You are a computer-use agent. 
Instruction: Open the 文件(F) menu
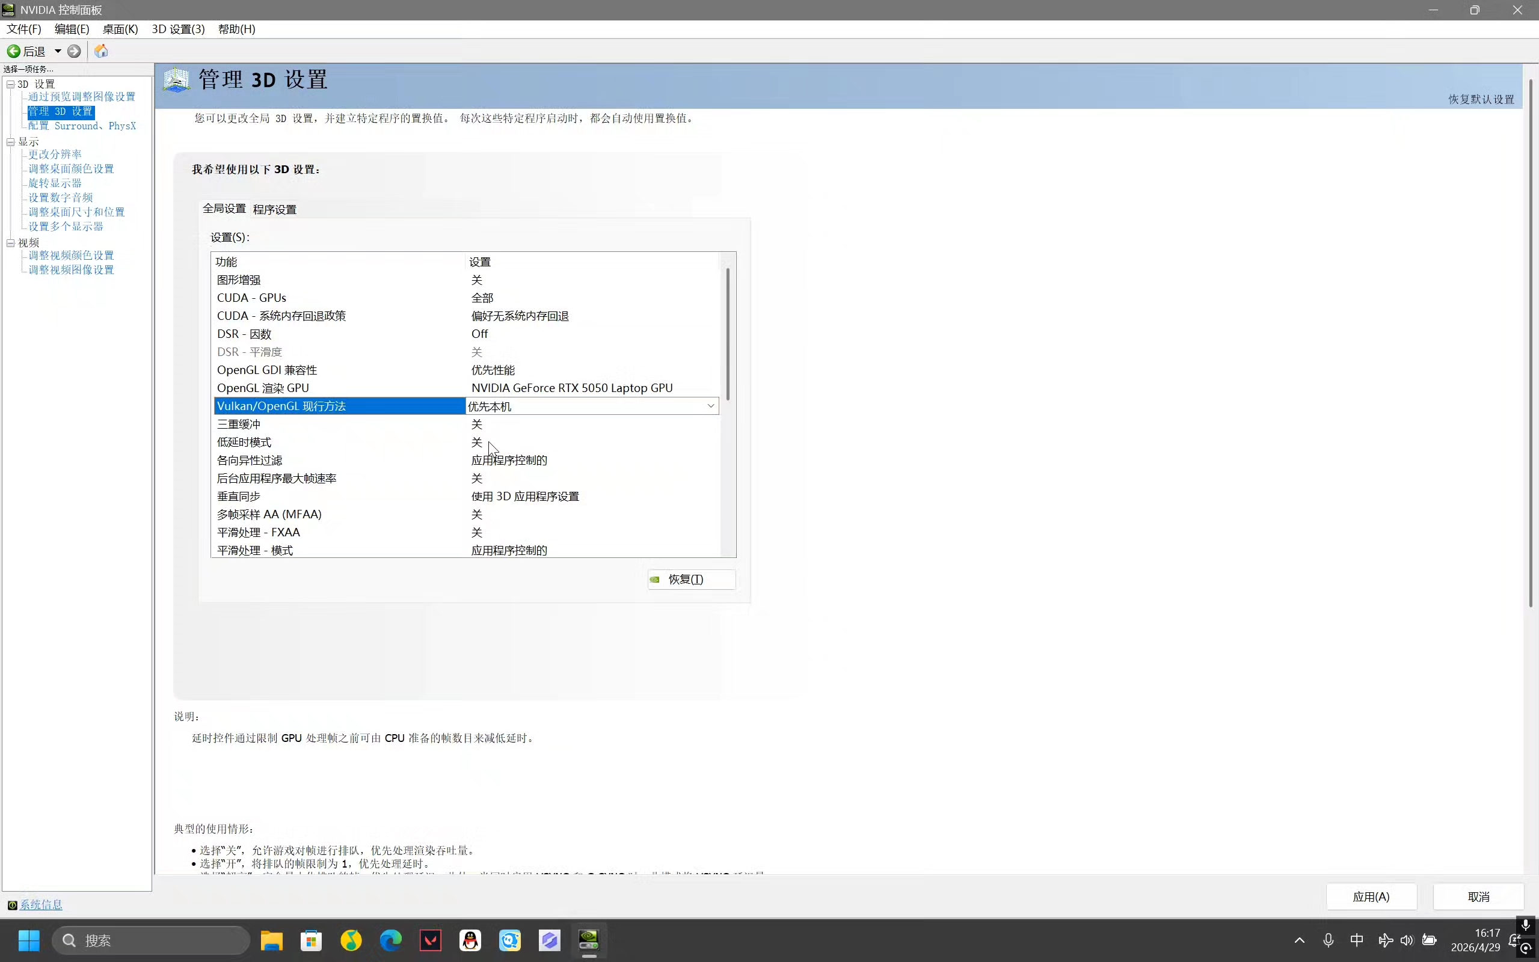[24, 29]
